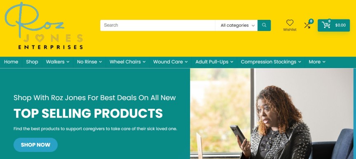This screenshot has height=159, width=356.
Task: Open the More navigation menu
Action: 317,62
